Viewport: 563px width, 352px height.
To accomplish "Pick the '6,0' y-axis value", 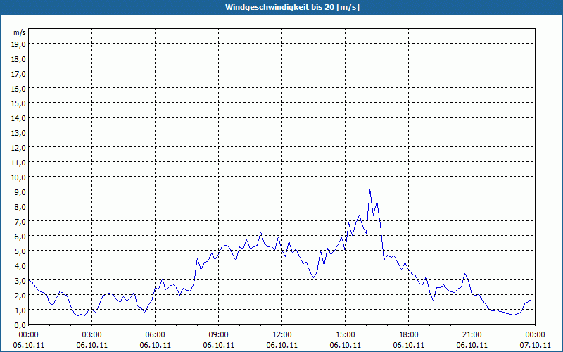I will (20, 237).
